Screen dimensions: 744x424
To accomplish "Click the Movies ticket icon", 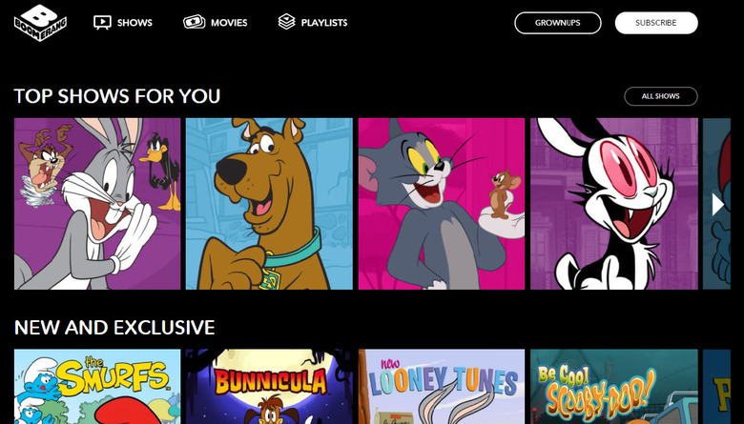I will pyautogui.click(x=194, y=22).
